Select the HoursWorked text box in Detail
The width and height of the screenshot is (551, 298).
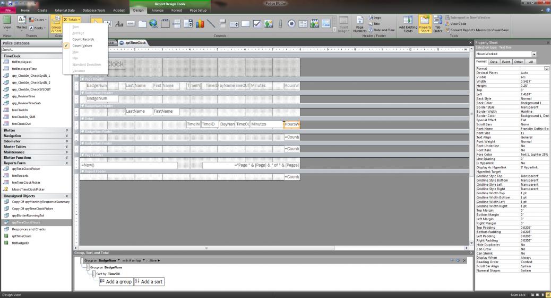[x=291, y=124]
